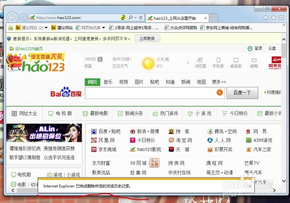
Task: Select the 网页 search tab
Action: pos(92,82)
